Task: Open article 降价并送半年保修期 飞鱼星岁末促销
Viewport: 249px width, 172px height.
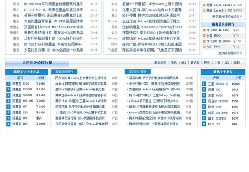Action: pos(152,50)
